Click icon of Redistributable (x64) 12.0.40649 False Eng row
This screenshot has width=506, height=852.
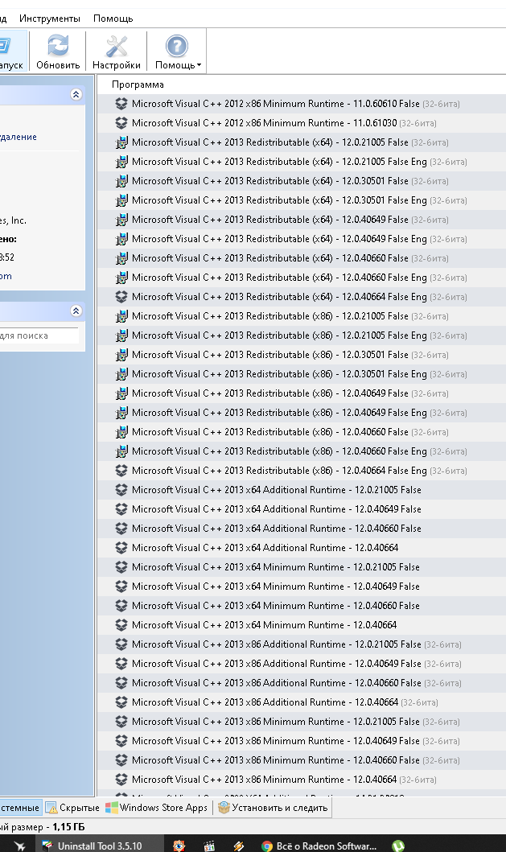click(x=121, y=238)
